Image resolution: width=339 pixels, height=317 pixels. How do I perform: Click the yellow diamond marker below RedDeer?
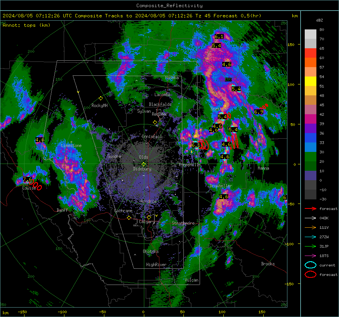(155, 123)
